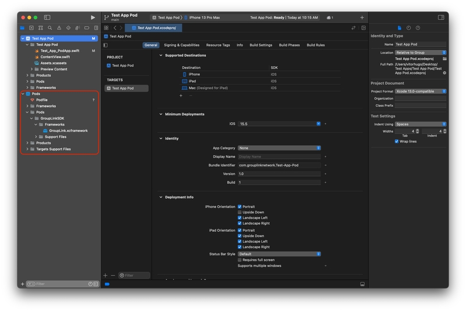Uncheck the Wrap lines checkbox
The width and height of the screenshot is (466, 311).
pos(397,141)
